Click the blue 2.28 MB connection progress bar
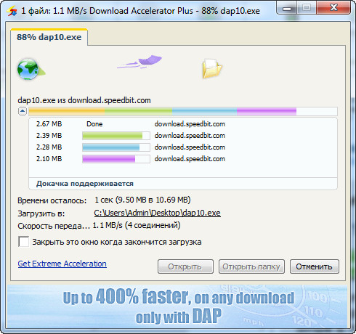The image size is (356, 334). [x=116, y=147]
